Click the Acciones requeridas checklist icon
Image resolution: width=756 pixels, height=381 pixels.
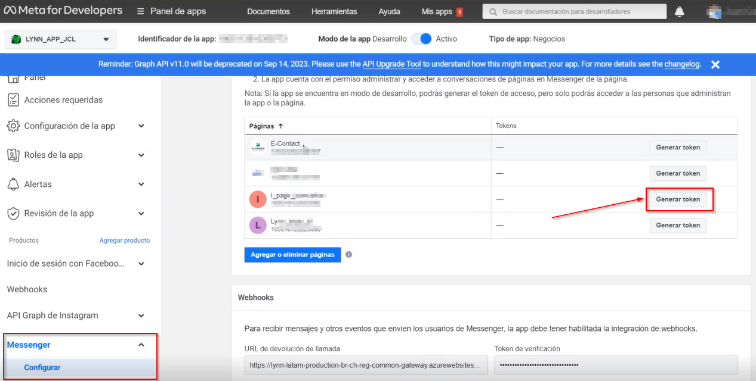click(x=13, y=100)
